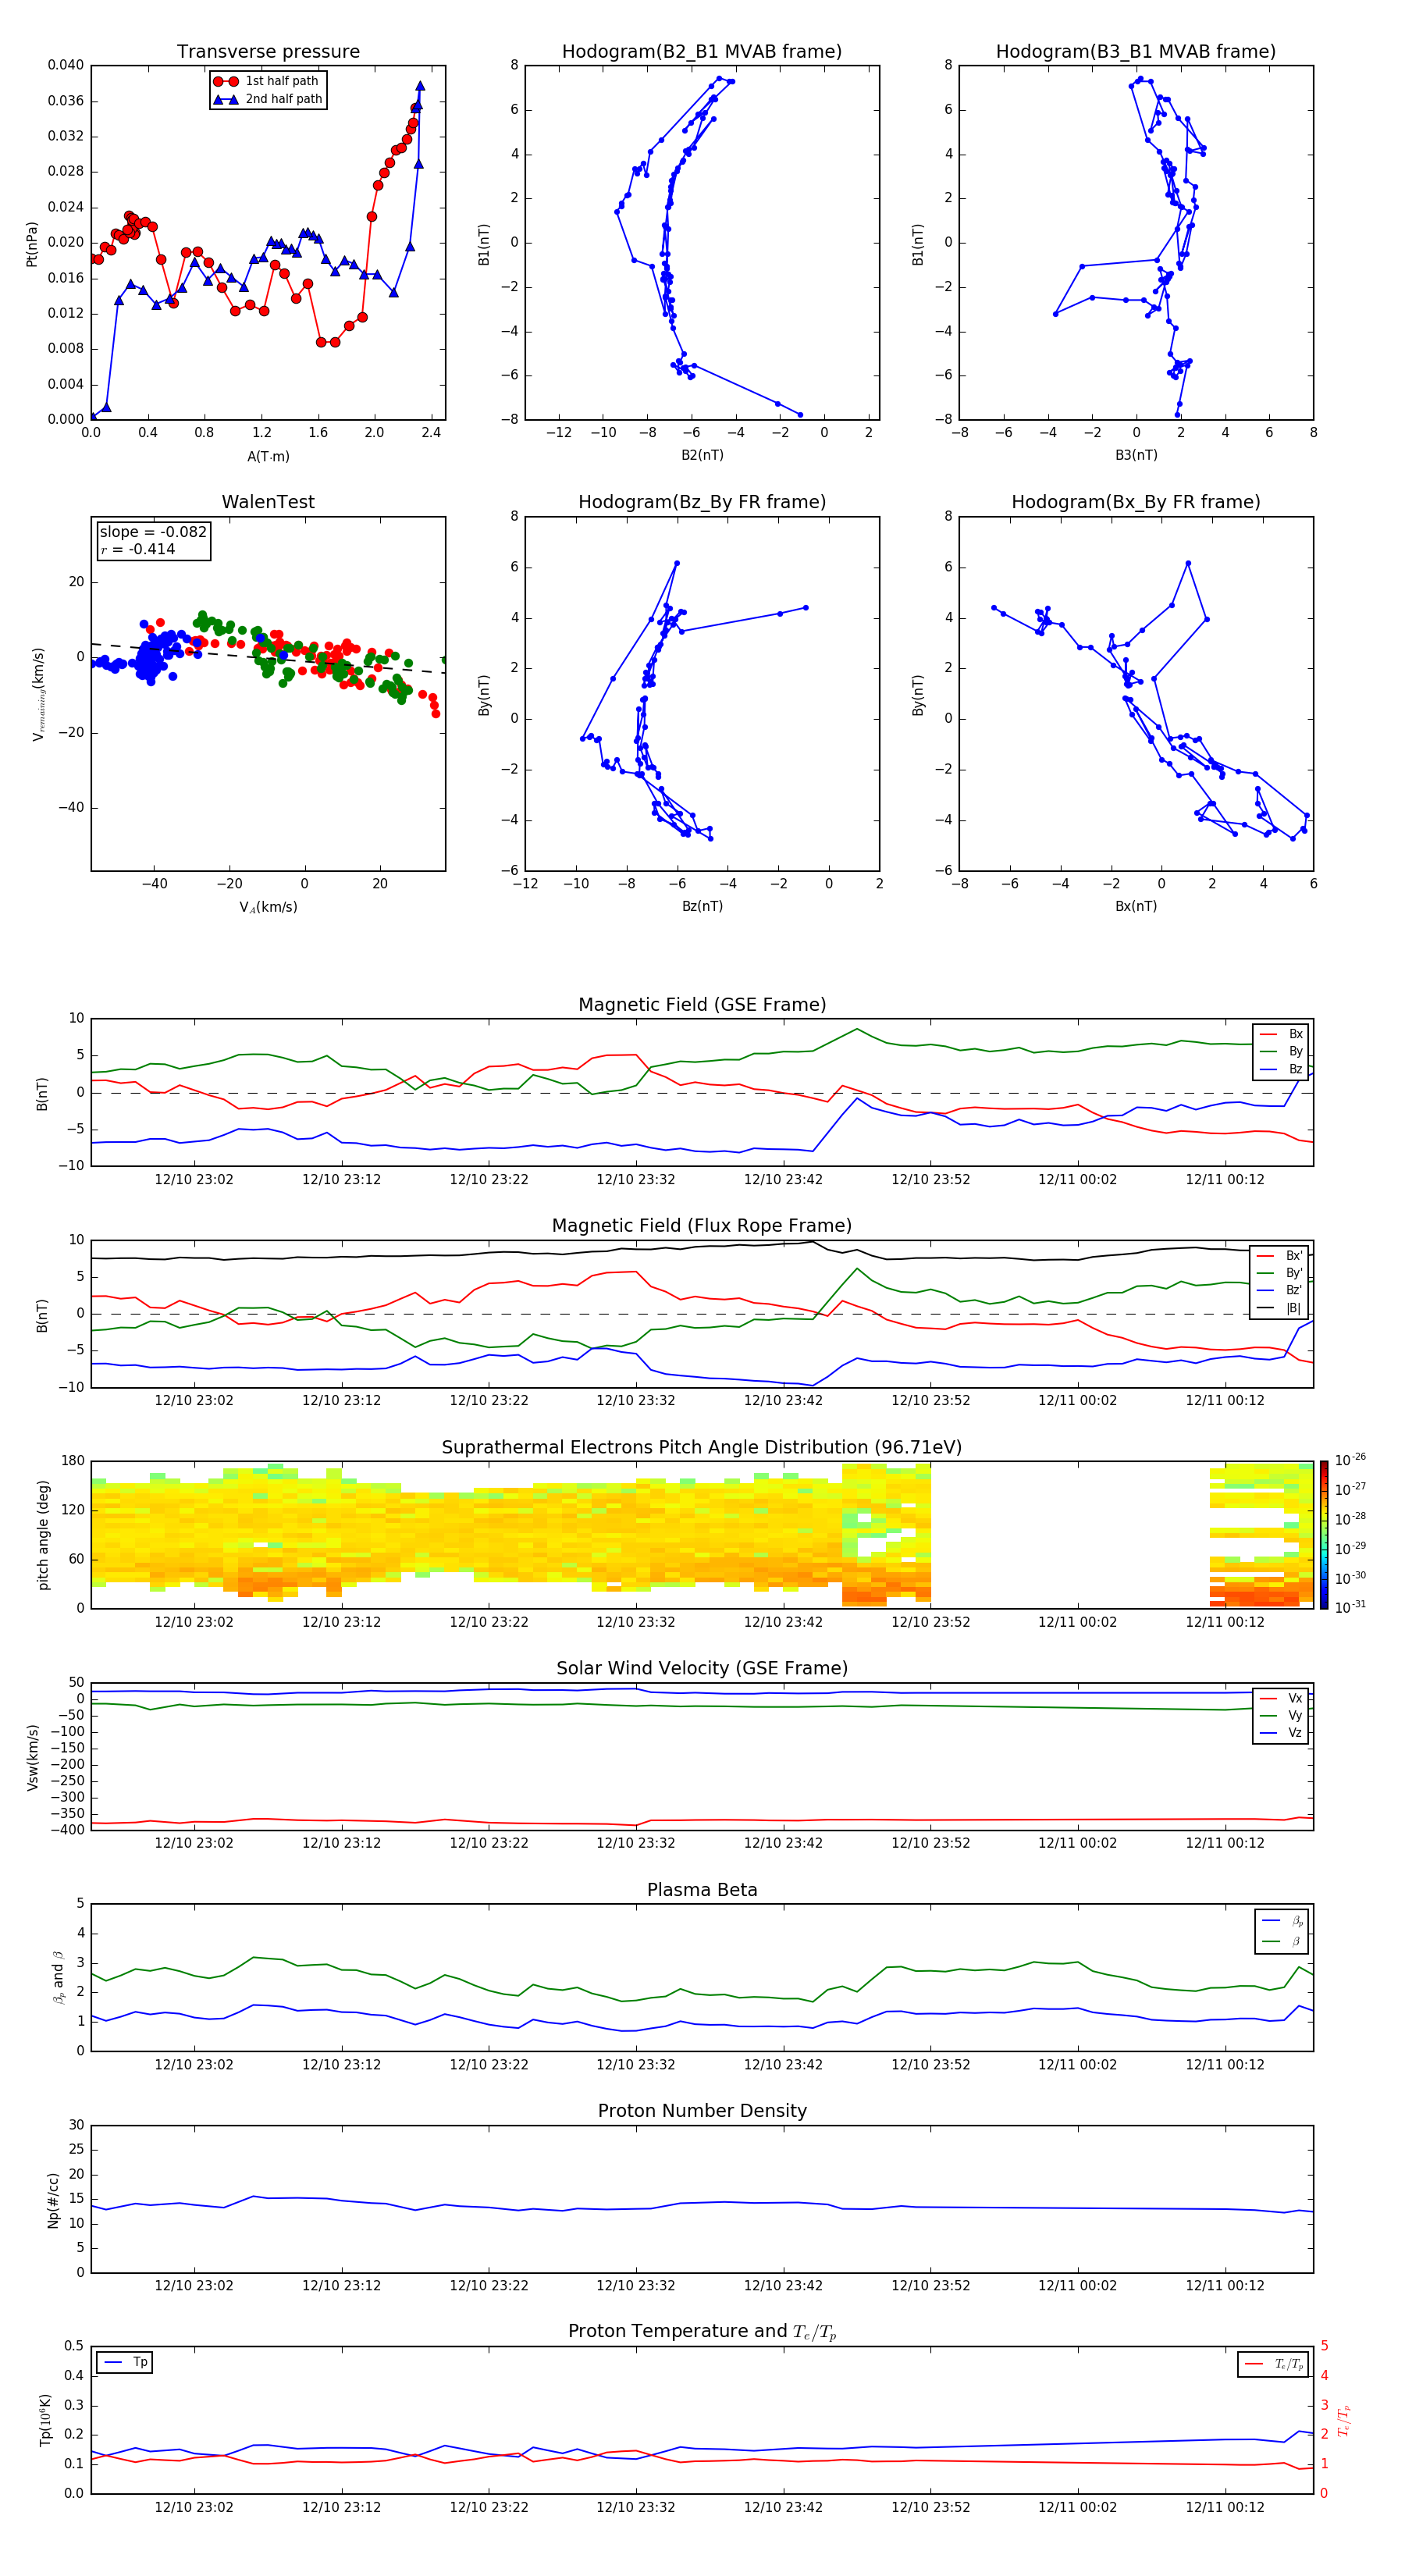The width and height of the screenshot is (1405, 2576).
Task: Select the "A(T·m)" x-axis label
Action: coord(268,457)
